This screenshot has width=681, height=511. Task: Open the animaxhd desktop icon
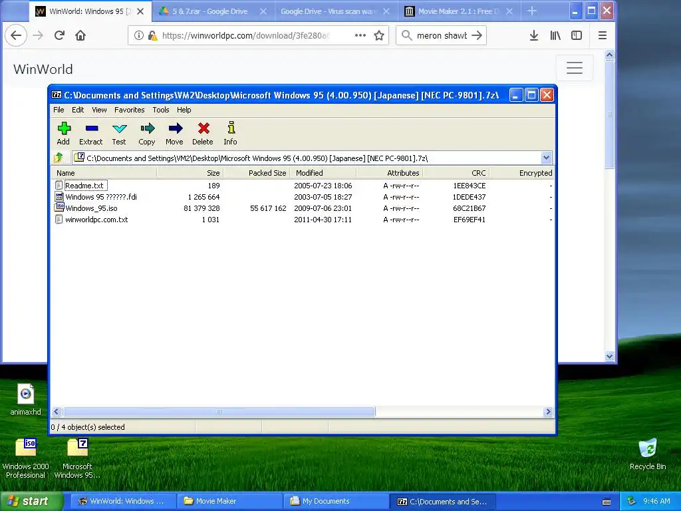click(26, 399)
